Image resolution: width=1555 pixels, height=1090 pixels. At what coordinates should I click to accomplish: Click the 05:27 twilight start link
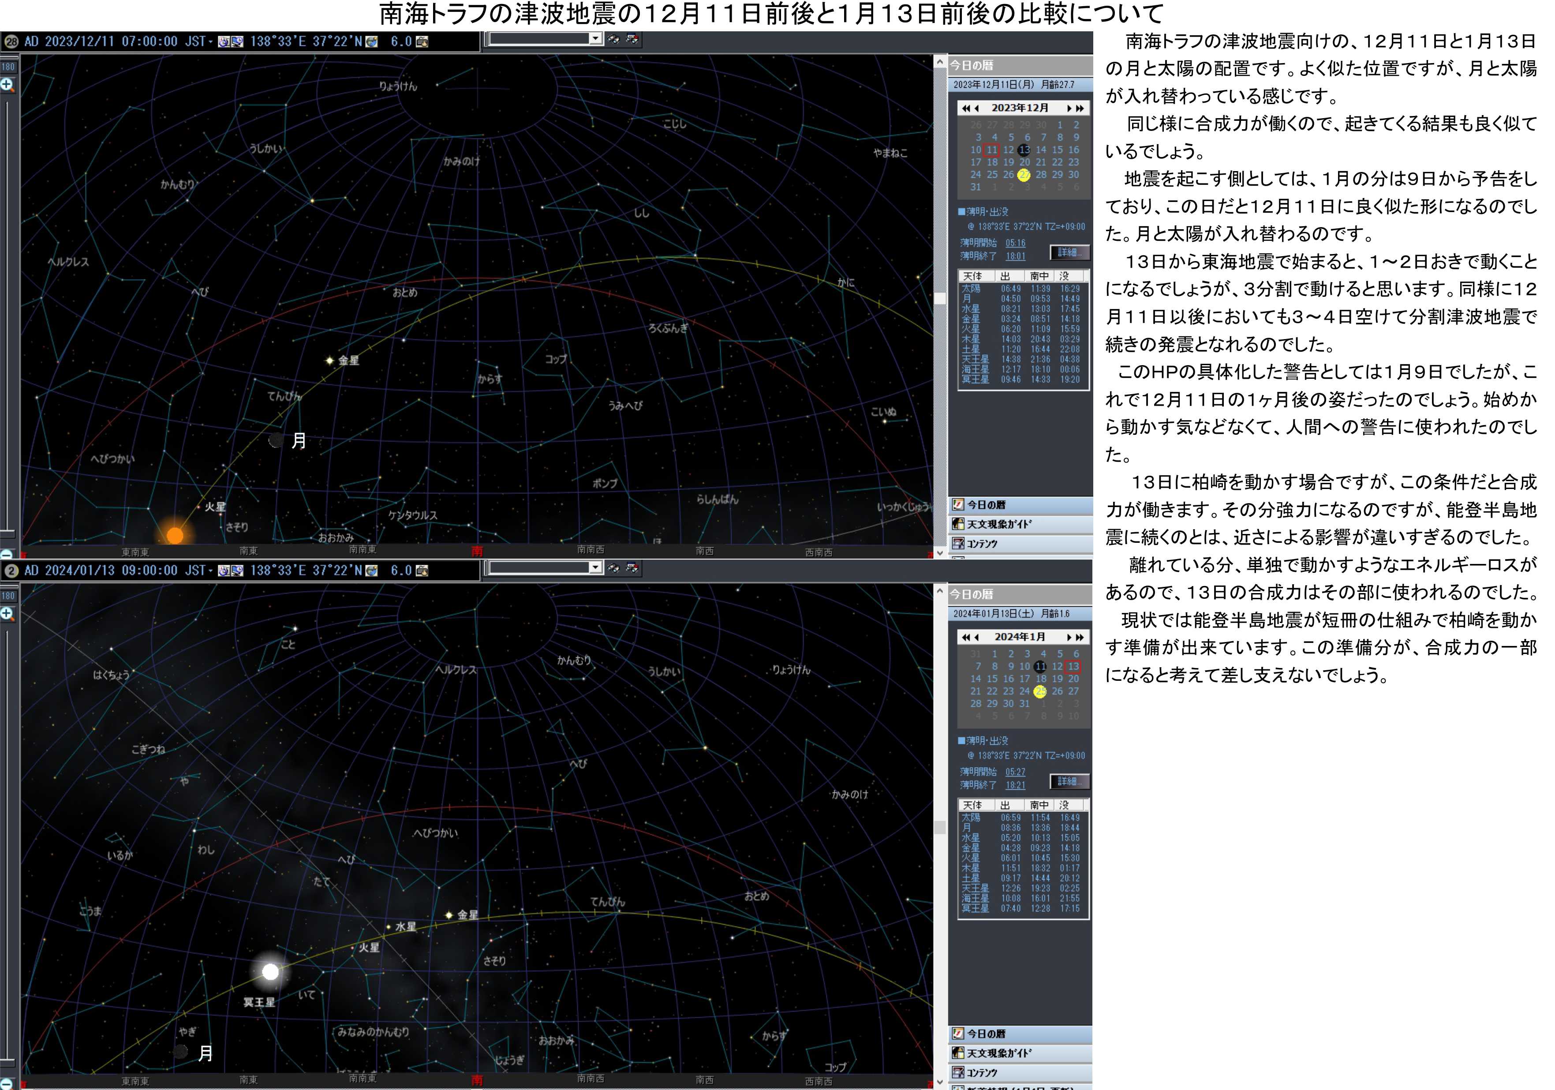(1015, 773)
